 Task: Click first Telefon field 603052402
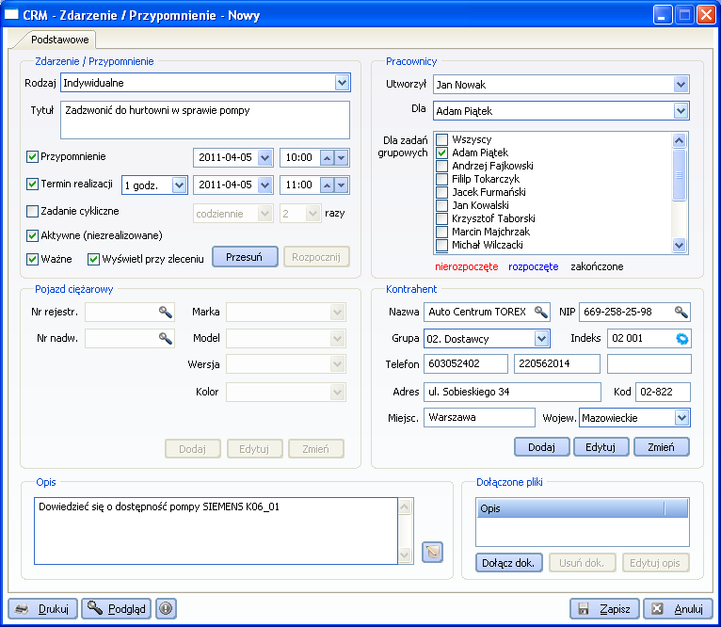[x=466, y=364]
